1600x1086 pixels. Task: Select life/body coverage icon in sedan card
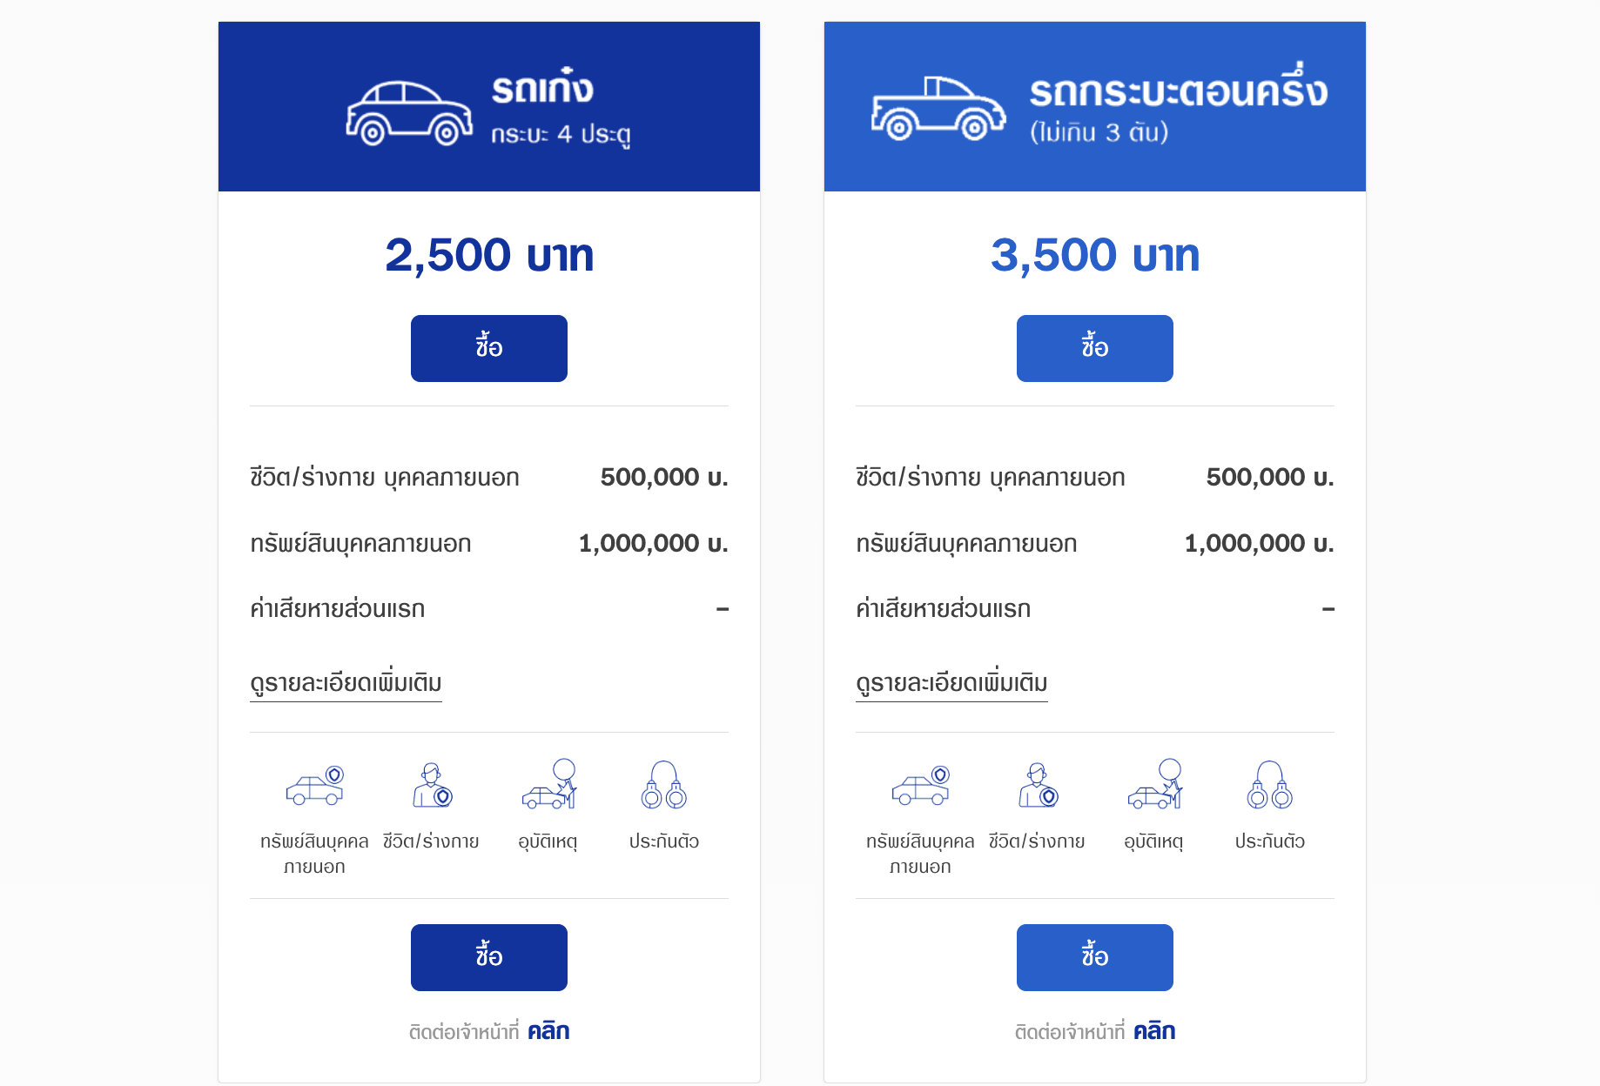coord(432,786)
